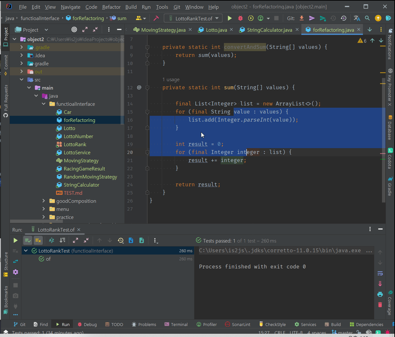395x337 pixels.
Task: Open the Refactor menu
Action: pyautogui.click(x=111, y=7)
